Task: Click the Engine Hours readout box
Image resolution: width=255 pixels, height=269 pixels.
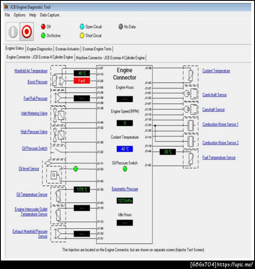Action: [x=125, y=99]
